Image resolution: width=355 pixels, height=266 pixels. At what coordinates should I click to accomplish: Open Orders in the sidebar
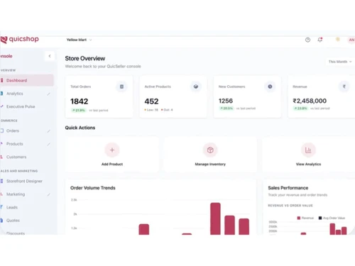[13, 131]
